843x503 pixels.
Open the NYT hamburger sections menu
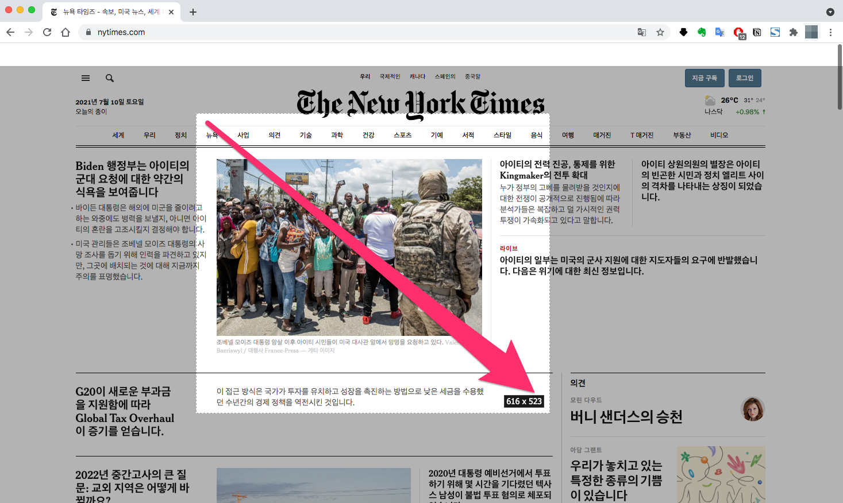86,78
